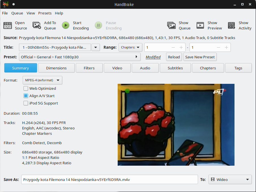Click the Reload preset button
256x192 pixels.
pyautogui.click(x=174, y=57)
